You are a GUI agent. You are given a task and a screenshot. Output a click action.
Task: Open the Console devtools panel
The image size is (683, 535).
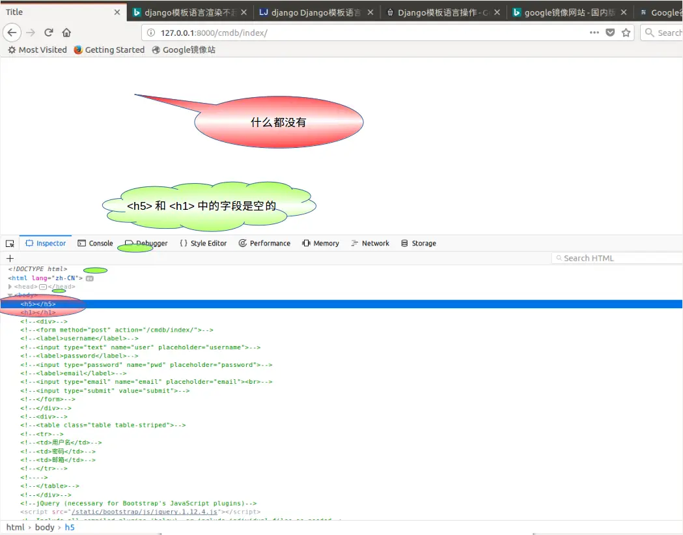96,243
